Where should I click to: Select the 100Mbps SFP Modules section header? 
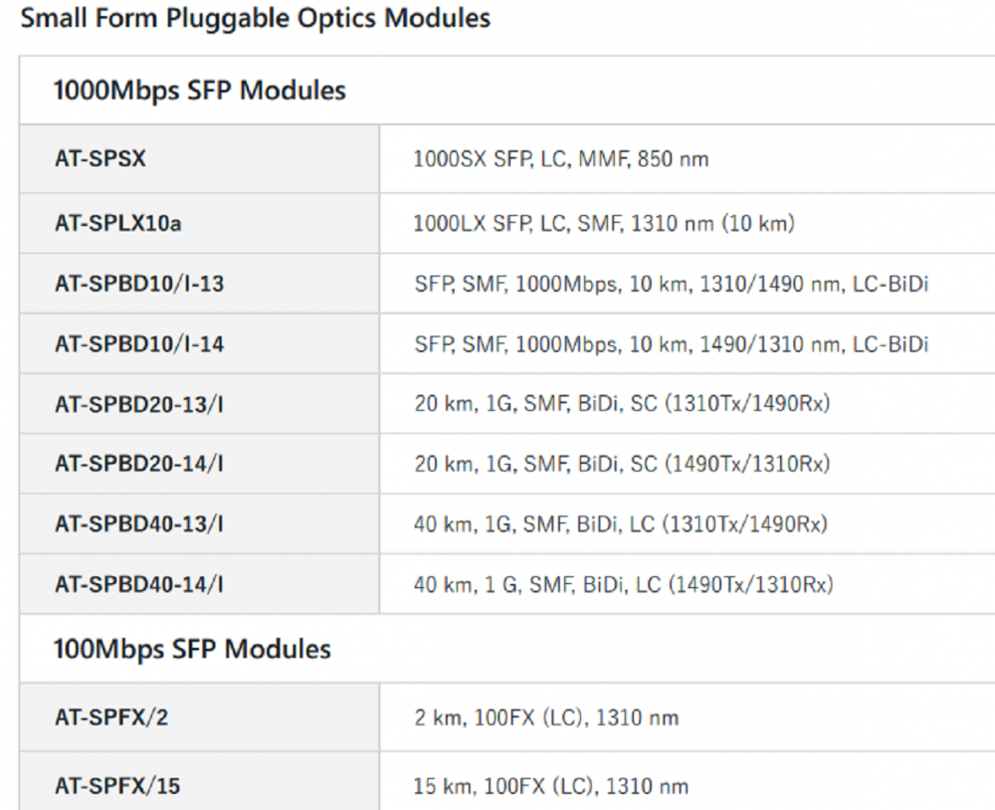[192, 650]
